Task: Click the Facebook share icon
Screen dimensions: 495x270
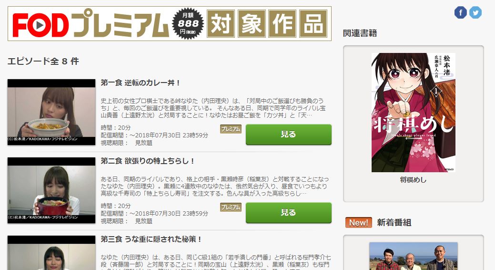Action: (461, 13)
